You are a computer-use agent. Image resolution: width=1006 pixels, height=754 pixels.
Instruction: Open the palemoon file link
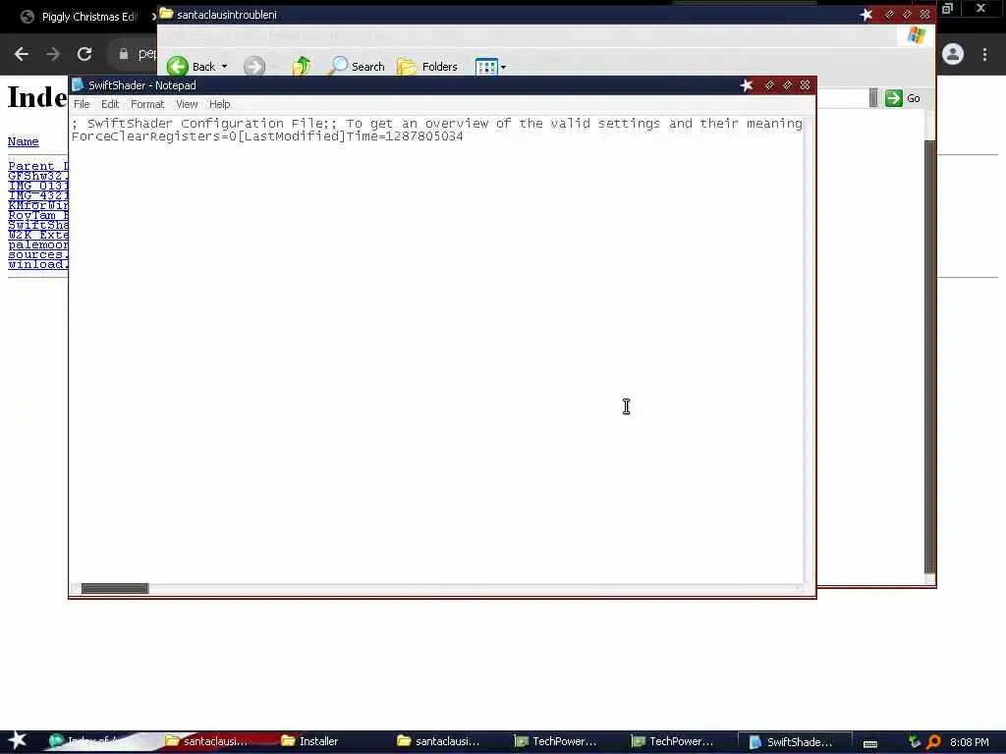[x=38, y=244]
